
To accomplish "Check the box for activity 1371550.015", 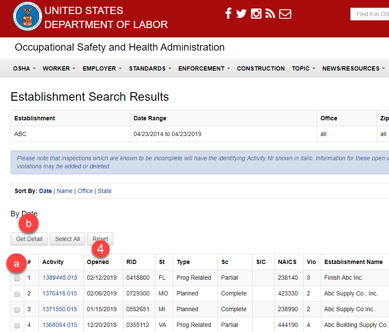I will click(17, 309).
